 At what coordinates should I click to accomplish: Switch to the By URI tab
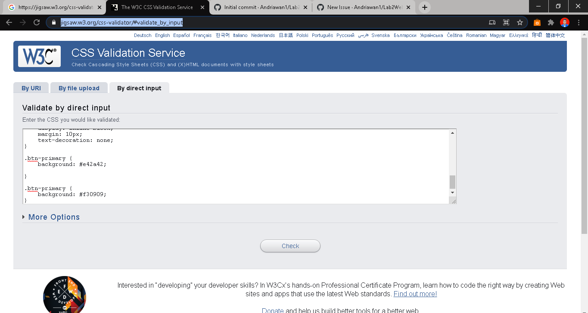[31, 88]
